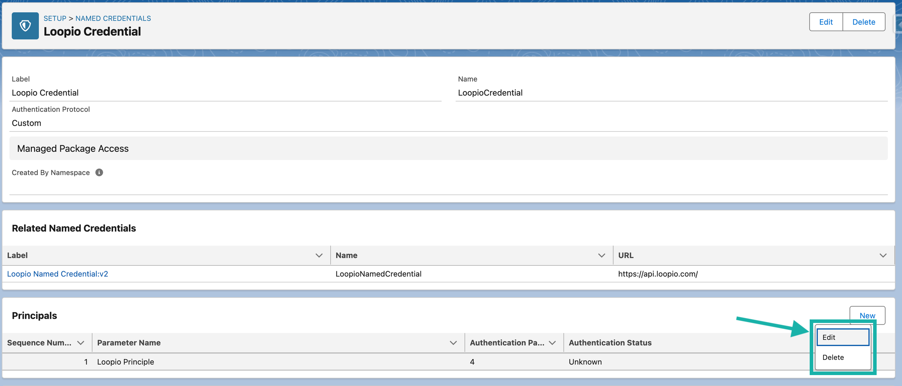
Task: Open Authentication Parameters column chevron
Action: [552, 343]
